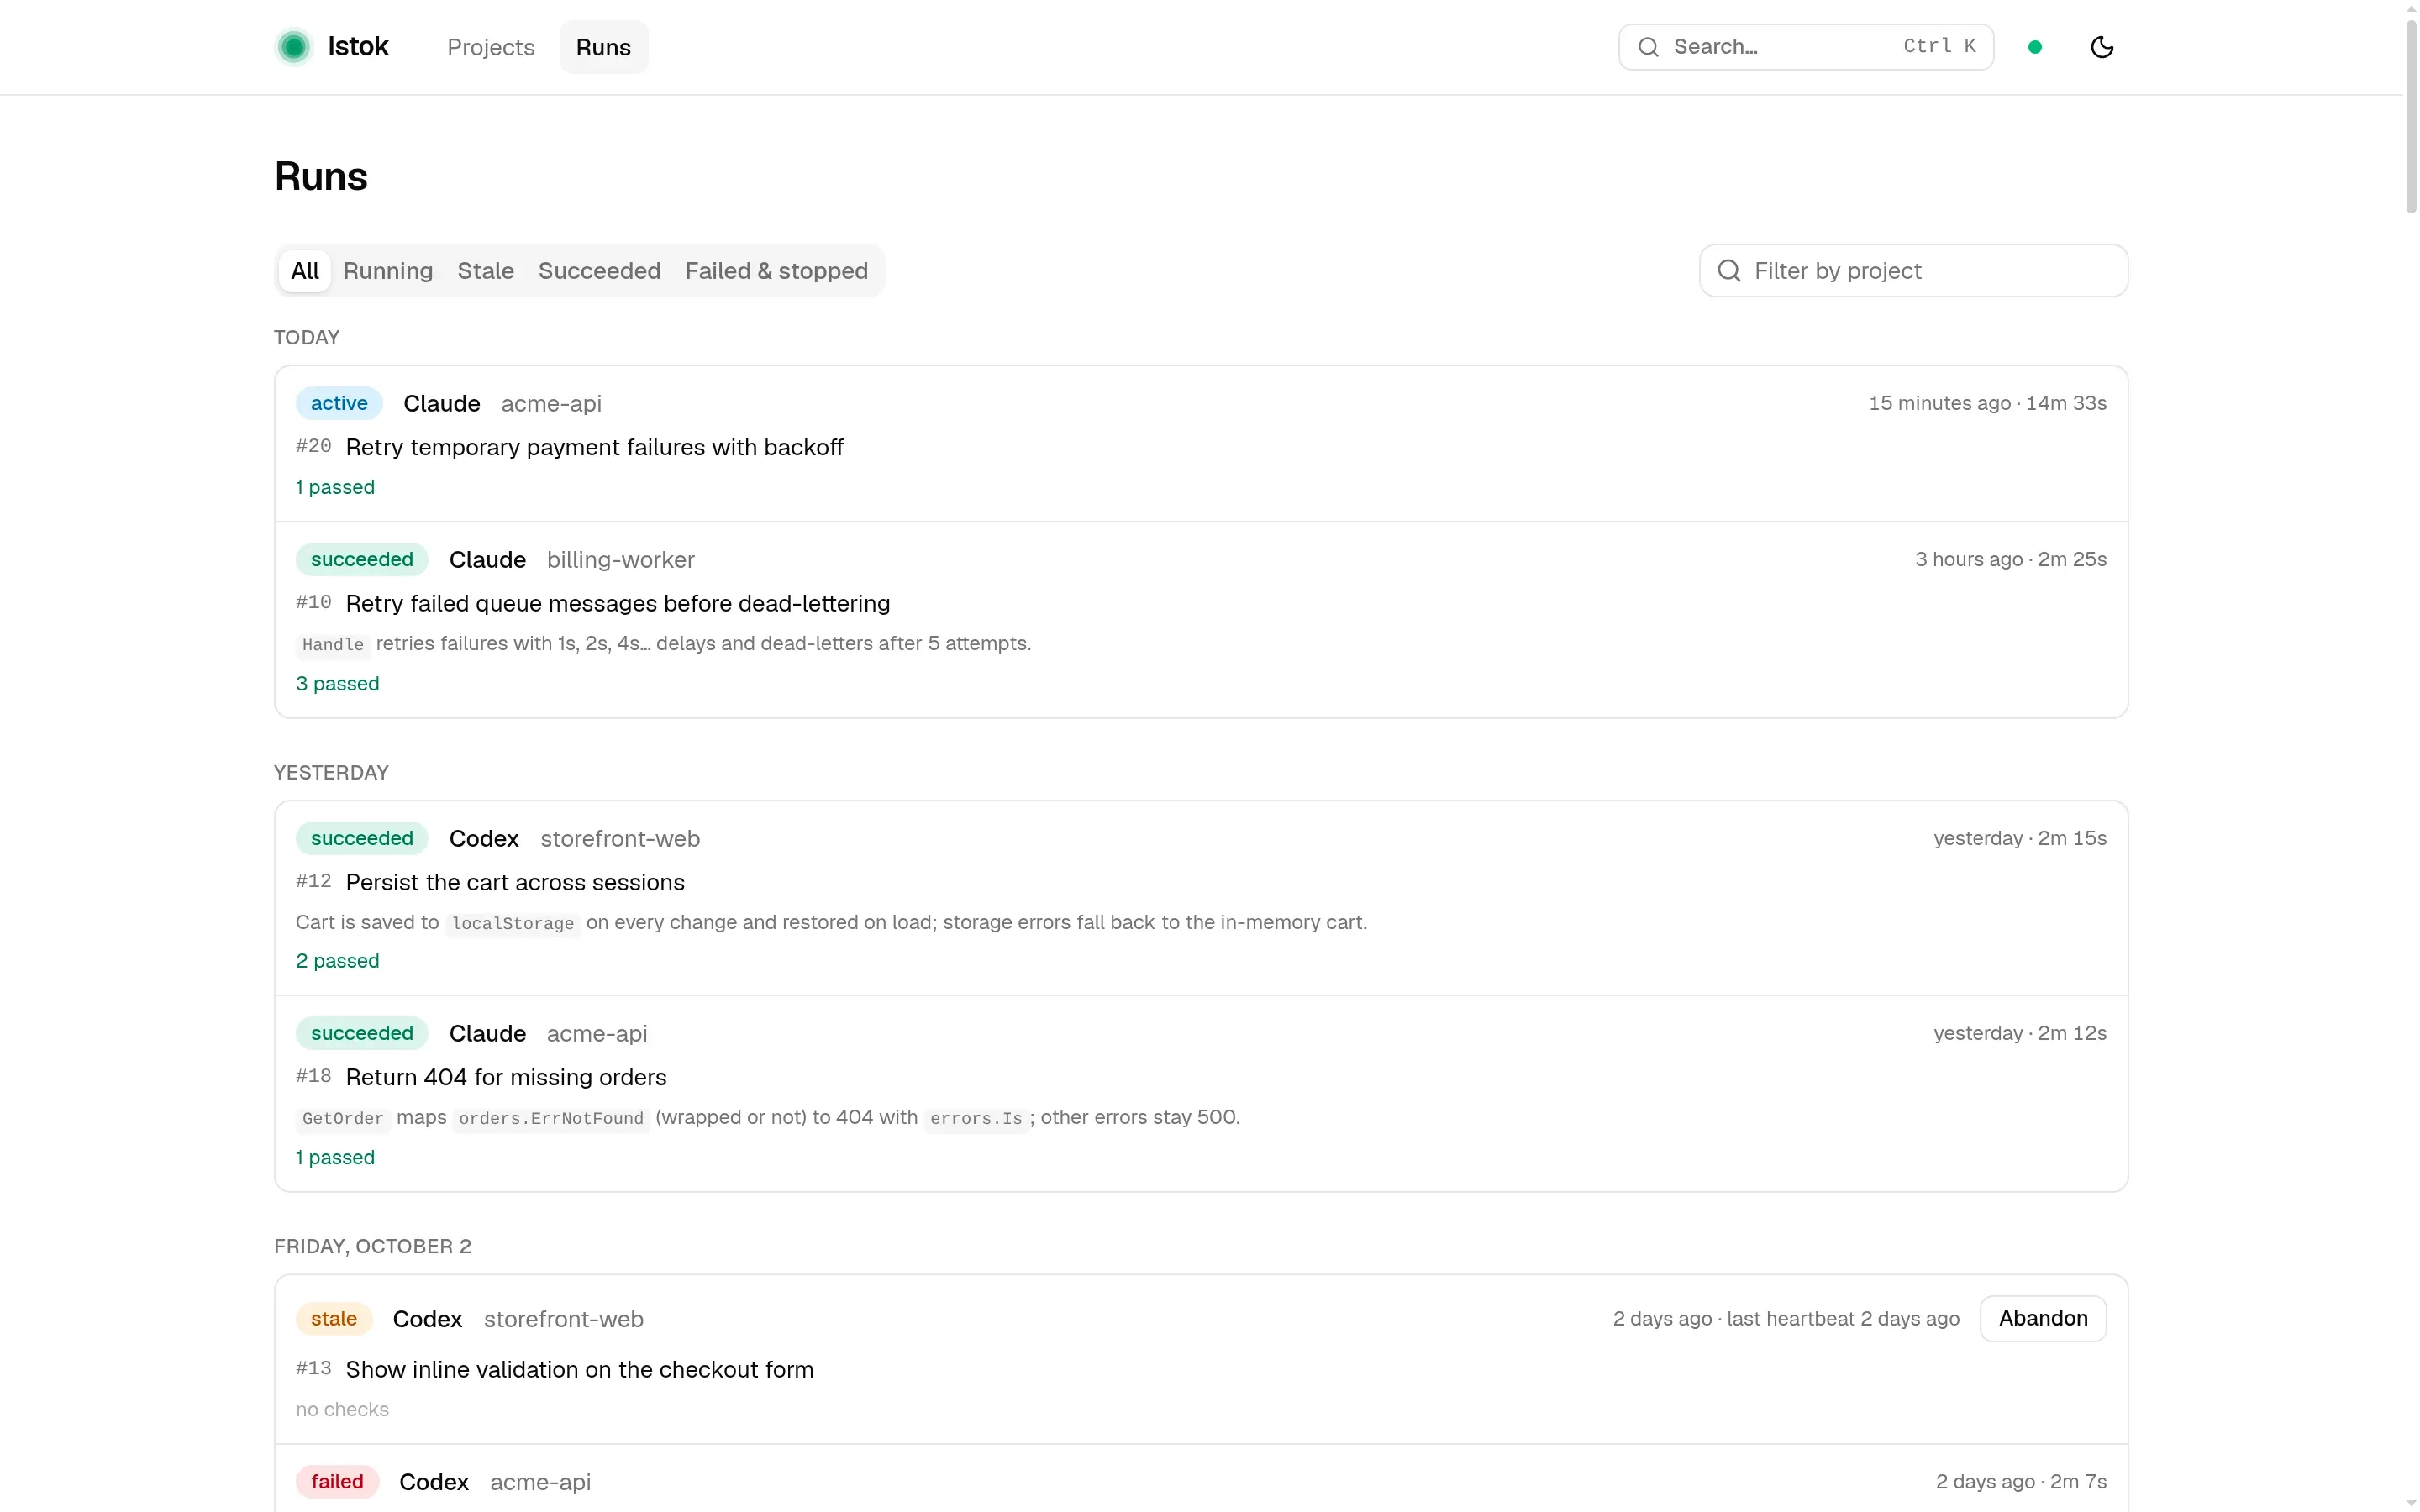2420x1512 pixels.
Task: Click acme-api on the active run
Action: click(551, 404)
